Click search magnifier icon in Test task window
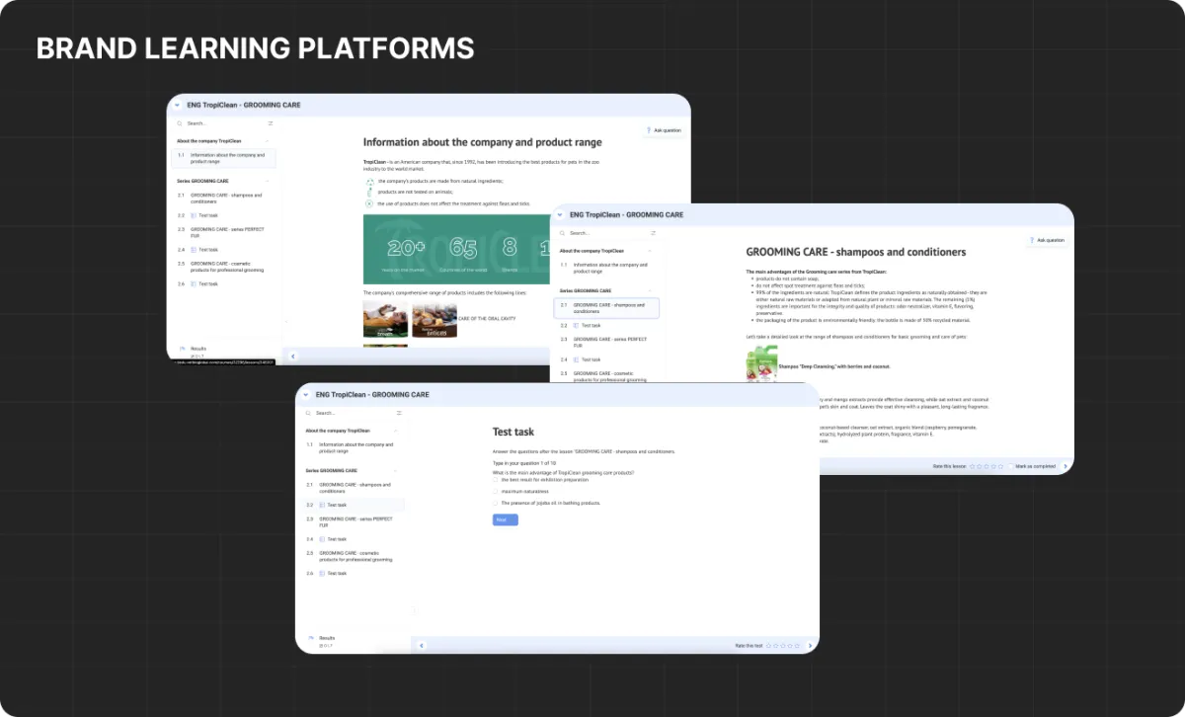The image size is (1185, 717). point(309,413)
